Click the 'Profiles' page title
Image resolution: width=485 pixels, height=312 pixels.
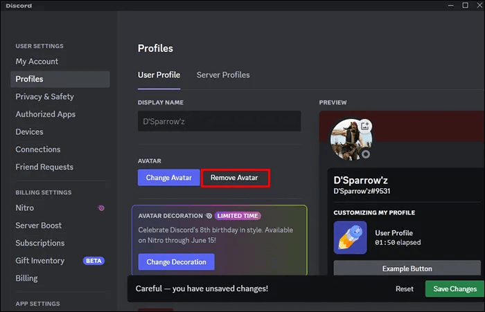155,48
